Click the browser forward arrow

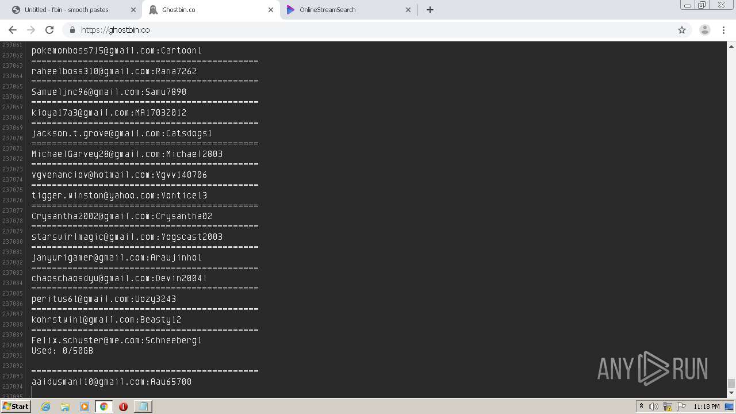coord(31,30)
